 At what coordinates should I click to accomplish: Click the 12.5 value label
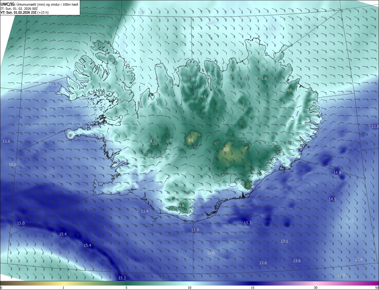[12, 165]
